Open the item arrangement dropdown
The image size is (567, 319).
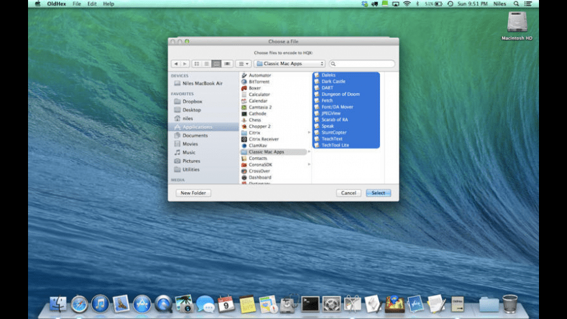coord(243,64)
